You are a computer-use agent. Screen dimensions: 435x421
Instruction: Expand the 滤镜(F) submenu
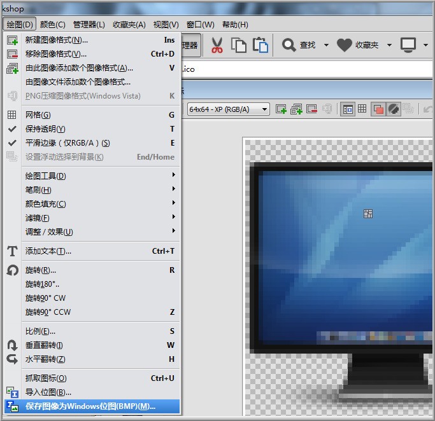click(x=92, y=217)
